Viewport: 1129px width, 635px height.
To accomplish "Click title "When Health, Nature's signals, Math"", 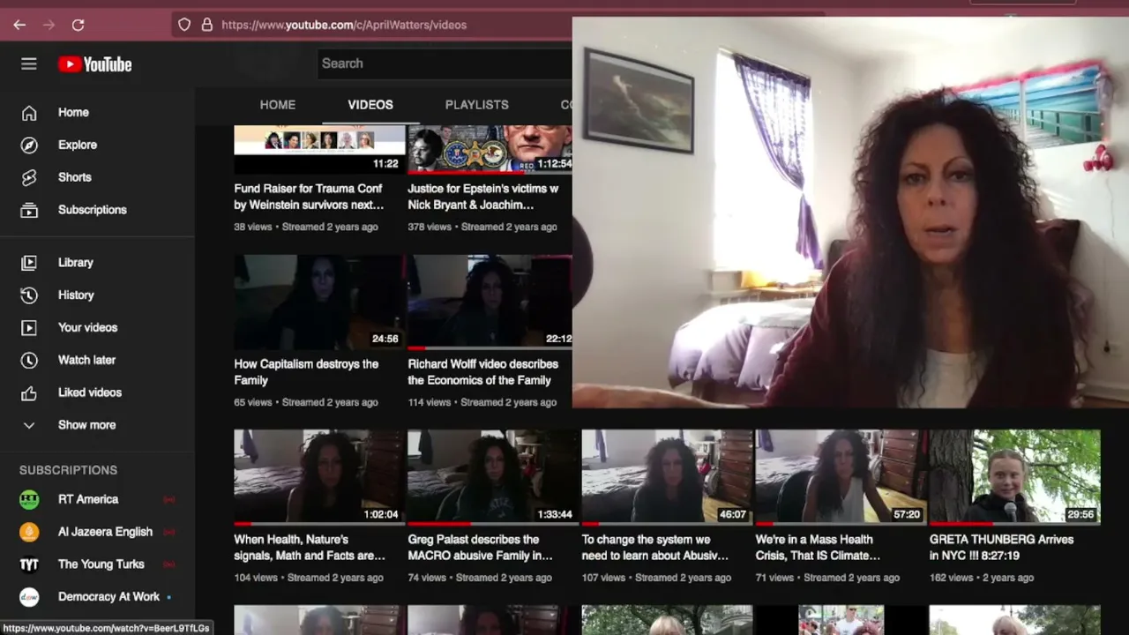I will pyautogui.click(x=310, y=548).
